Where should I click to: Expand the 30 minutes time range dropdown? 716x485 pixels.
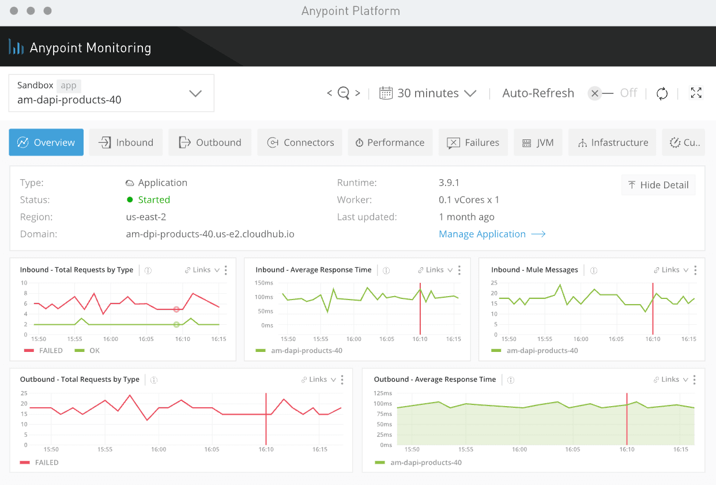pos(470,93)
